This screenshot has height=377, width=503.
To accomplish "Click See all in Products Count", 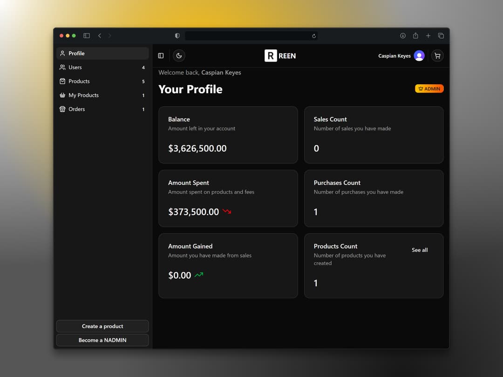I will (420, 250).
